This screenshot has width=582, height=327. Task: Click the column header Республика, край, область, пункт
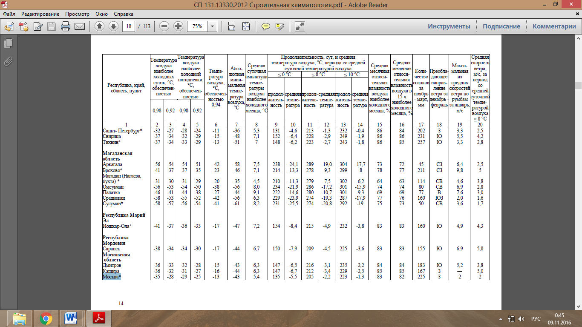(x=126, y=88)
